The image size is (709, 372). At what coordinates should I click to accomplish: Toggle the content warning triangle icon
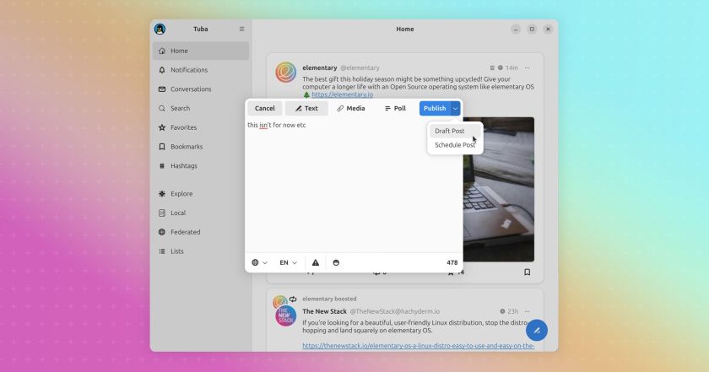tap(316, 262)
